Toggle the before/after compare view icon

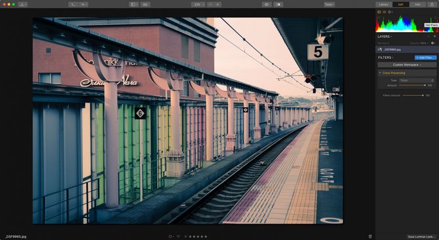pyautogui.click(x=278, y=5)
